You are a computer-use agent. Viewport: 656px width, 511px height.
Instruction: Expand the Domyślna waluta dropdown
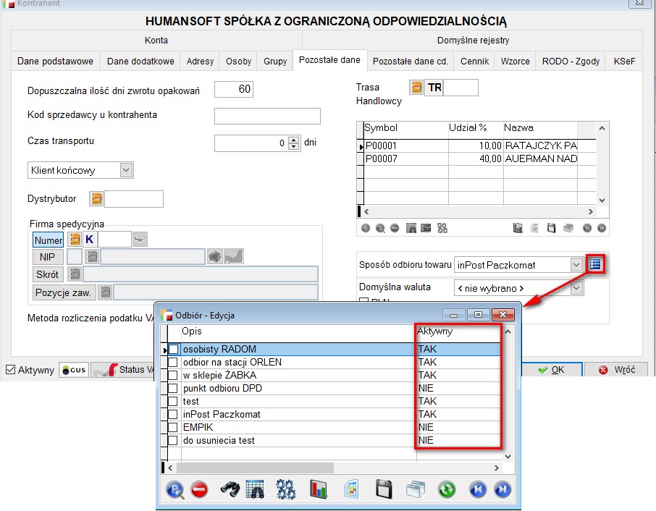(576, 288)
